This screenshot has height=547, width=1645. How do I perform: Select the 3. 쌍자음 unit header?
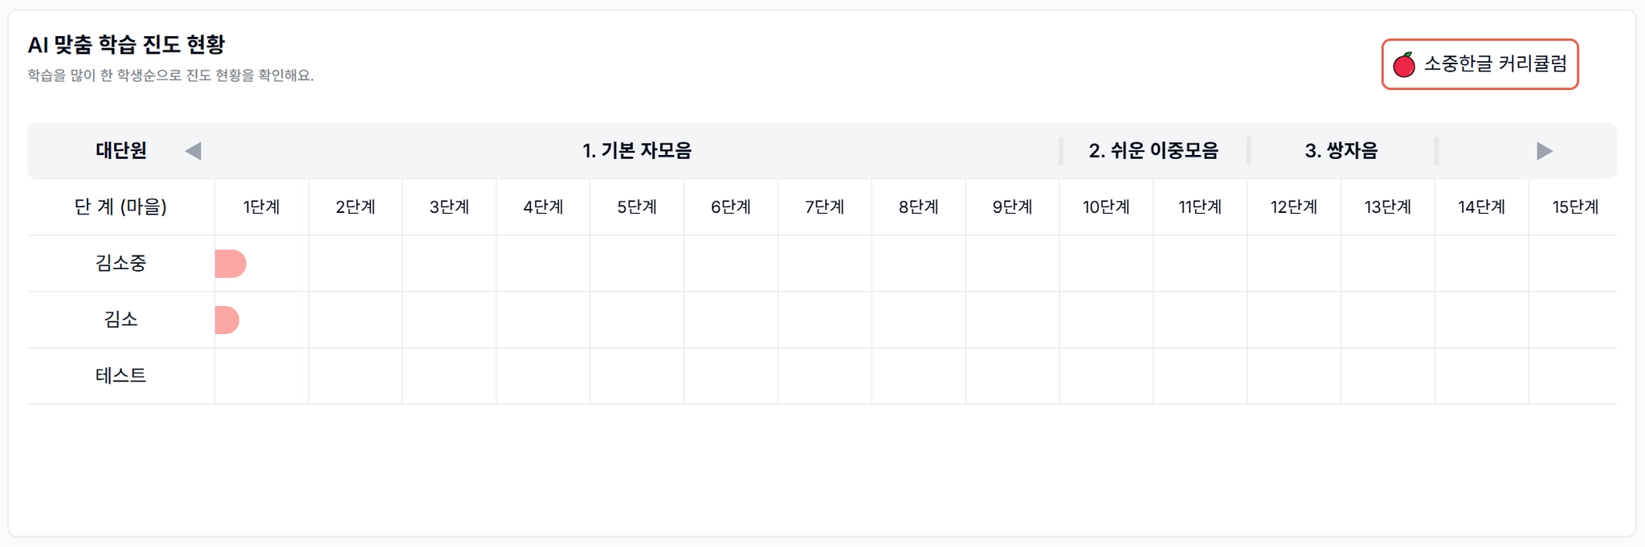point(1341,151)
